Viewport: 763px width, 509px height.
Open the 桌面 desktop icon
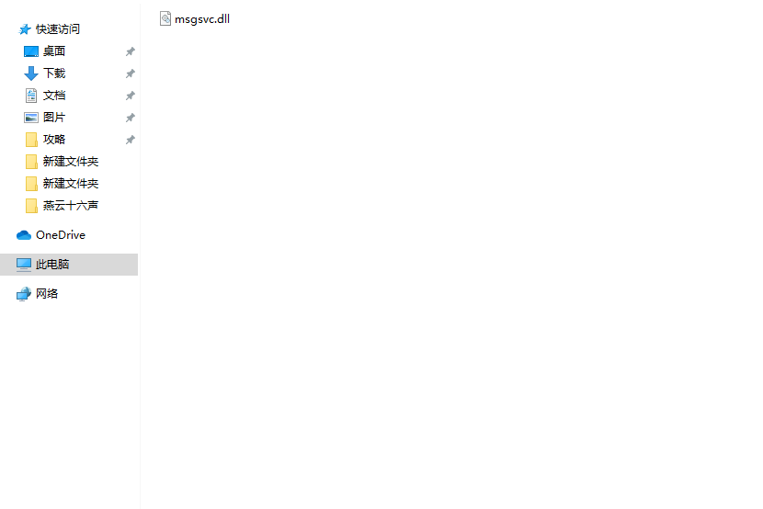(x=31, y=51)
